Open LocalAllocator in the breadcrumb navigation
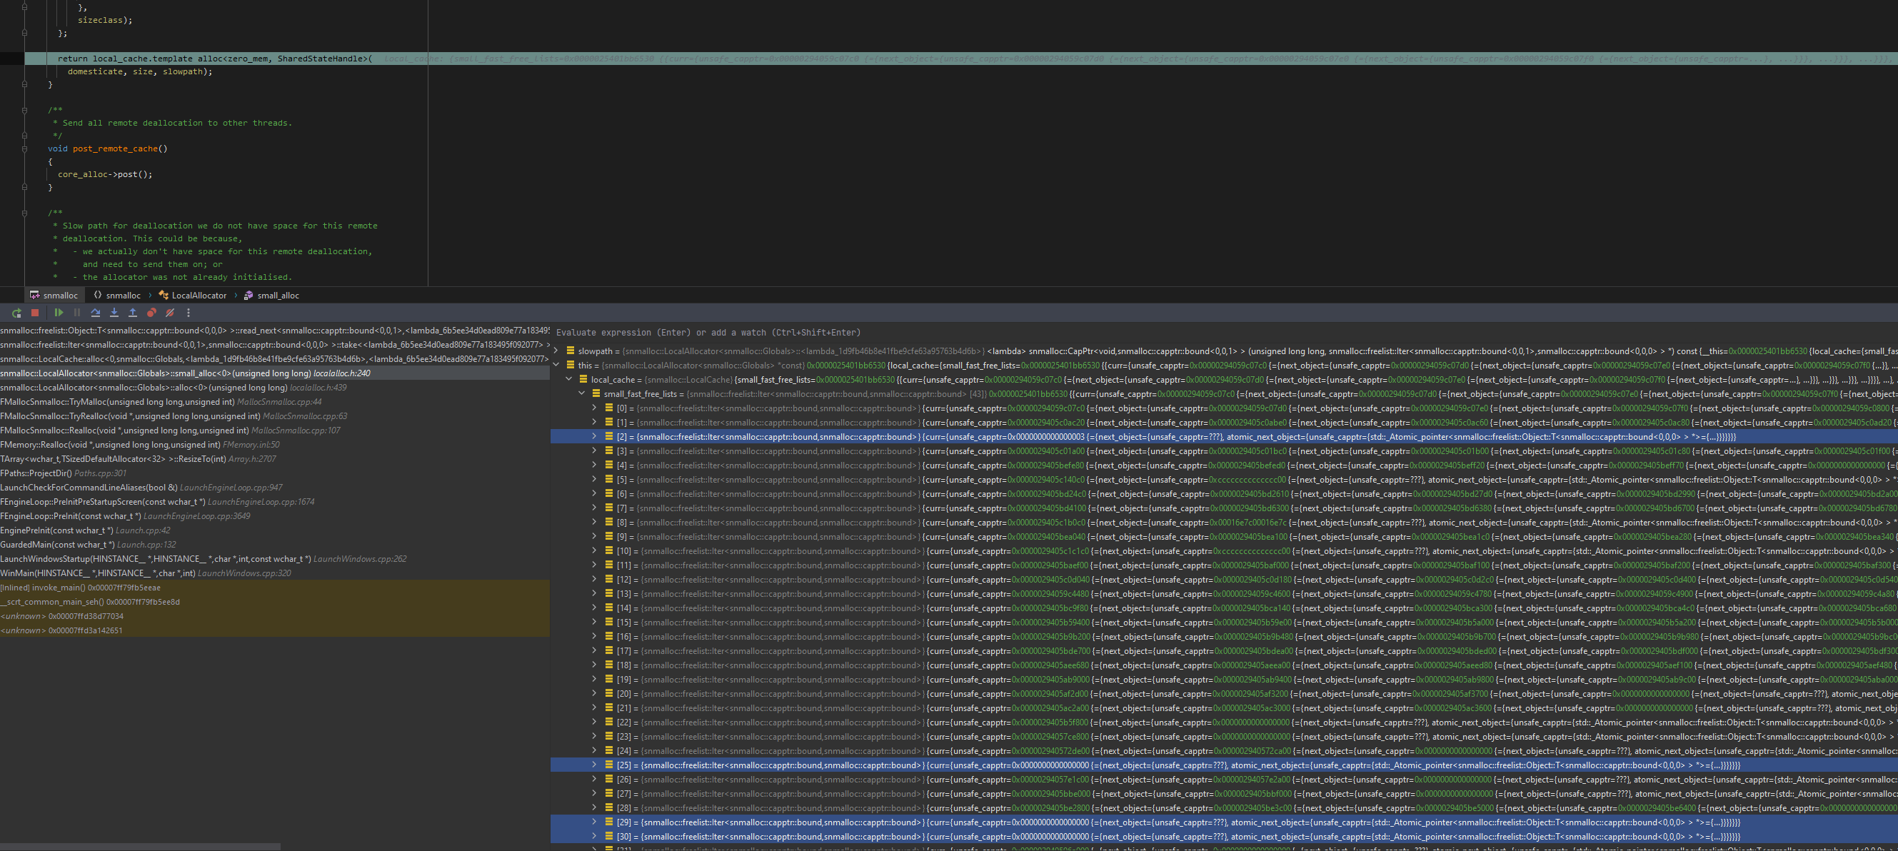 coord(199,295)
